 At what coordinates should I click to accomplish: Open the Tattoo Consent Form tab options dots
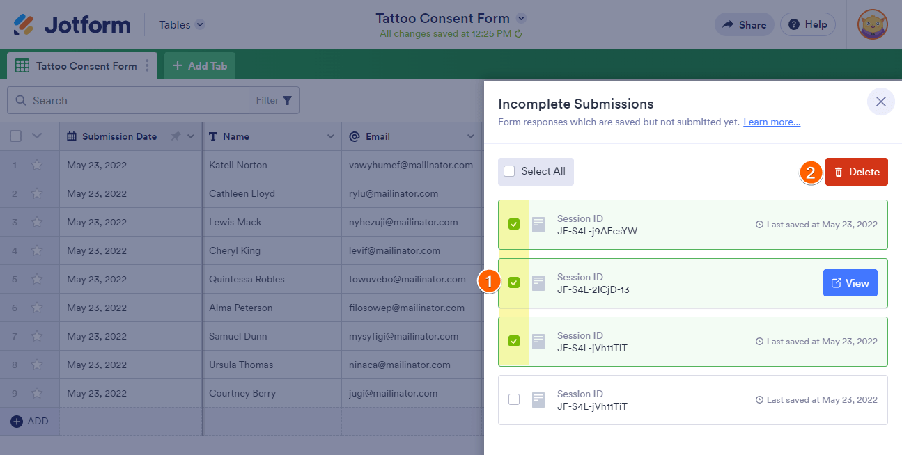(x=147, y=66)
